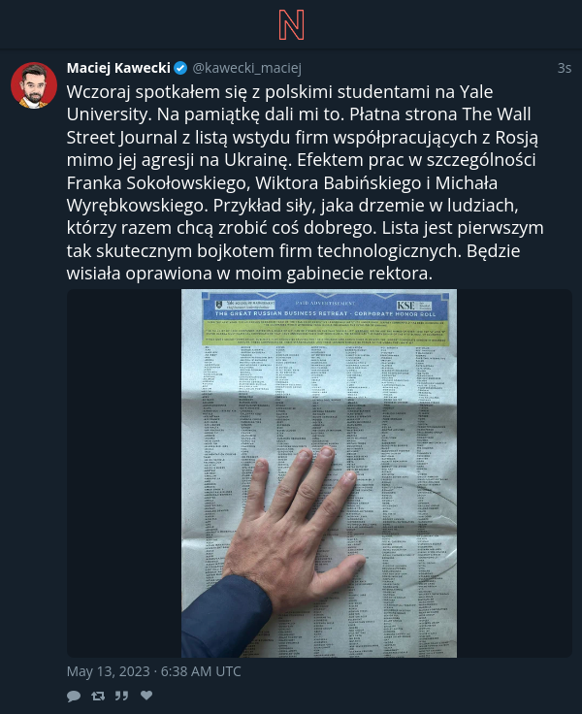
Task: Click the dark area right of the photo
Action: coord(515,473)
